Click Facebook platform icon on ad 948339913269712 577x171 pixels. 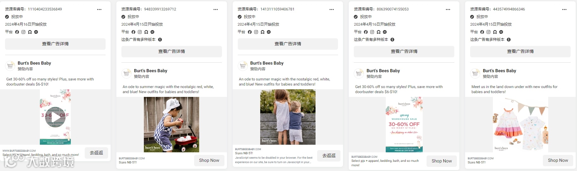tap(133, 32)
